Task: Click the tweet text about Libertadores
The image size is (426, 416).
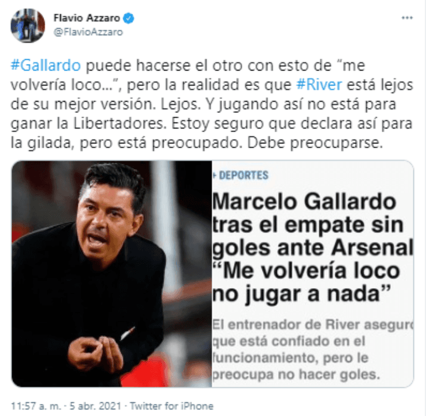Action: 212,104
